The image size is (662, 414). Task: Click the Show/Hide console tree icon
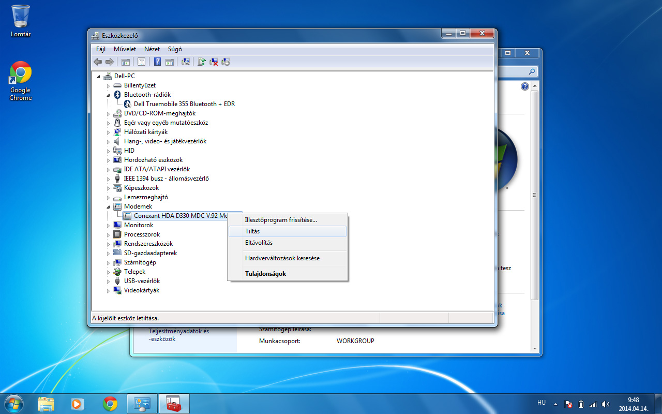click(125, 62)
